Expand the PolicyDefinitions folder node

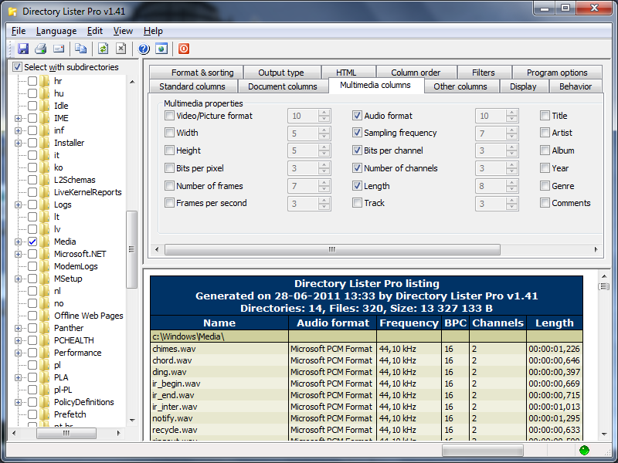tap(18, 402)
